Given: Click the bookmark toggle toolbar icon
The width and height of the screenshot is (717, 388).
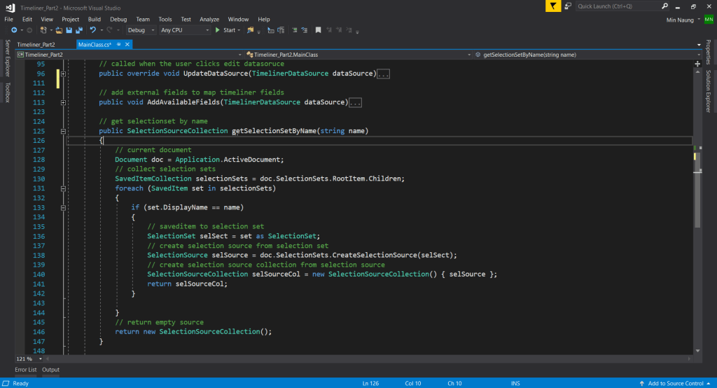Looking at the screenshot, I should pyautogui.click(x=318, y=30).
